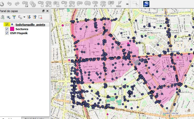The image size is (194, 119).
Task: Click filter legend by expression icon
Action: (20, 17)
